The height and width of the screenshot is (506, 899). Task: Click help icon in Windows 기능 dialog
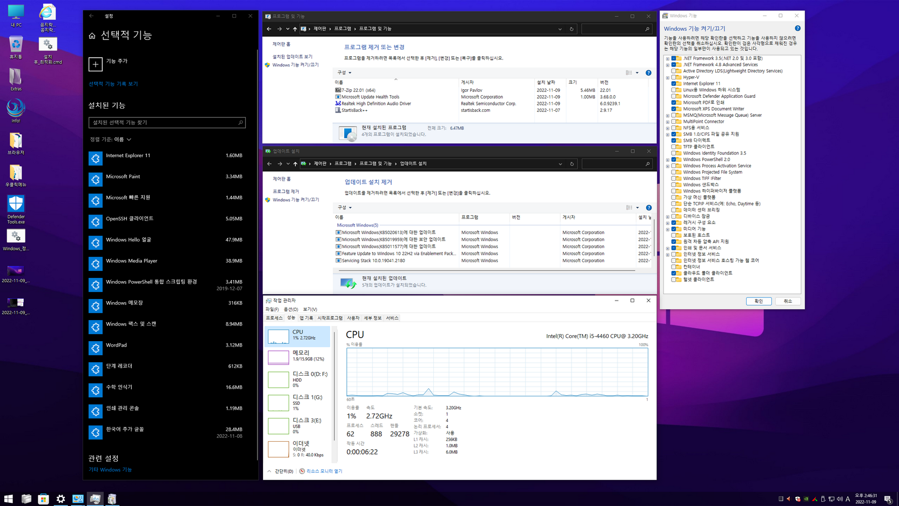click(797, 29)
